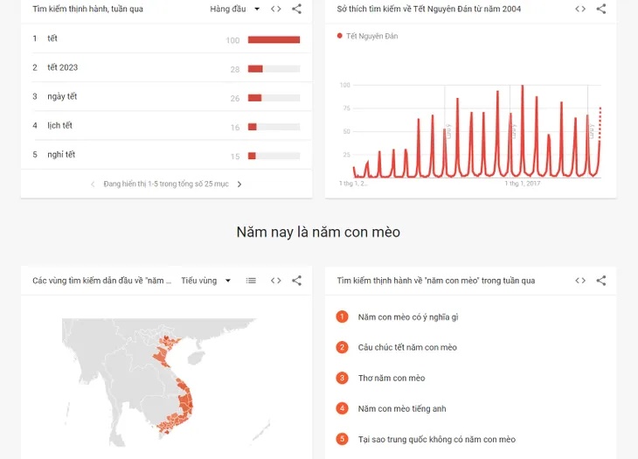
Task: Click 'Năm con mèo có ý nghĩa gì' query
Action: tap(408, 317)
